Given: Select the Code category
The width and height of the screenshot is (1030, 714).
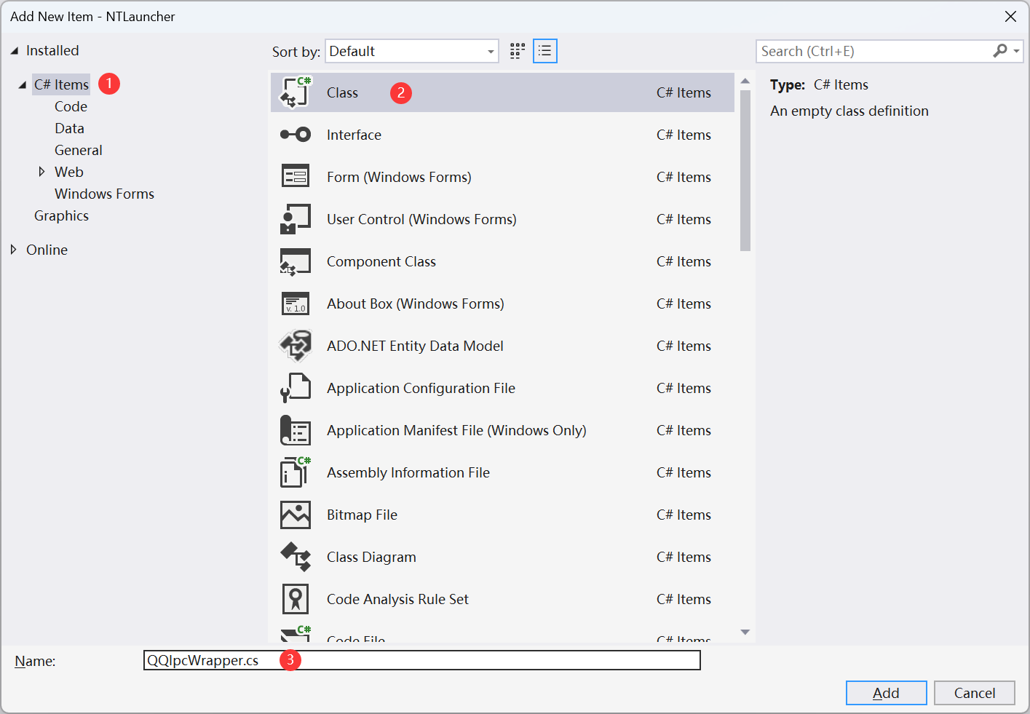Looking at the screenshot, I should click(x=71, y=106).
